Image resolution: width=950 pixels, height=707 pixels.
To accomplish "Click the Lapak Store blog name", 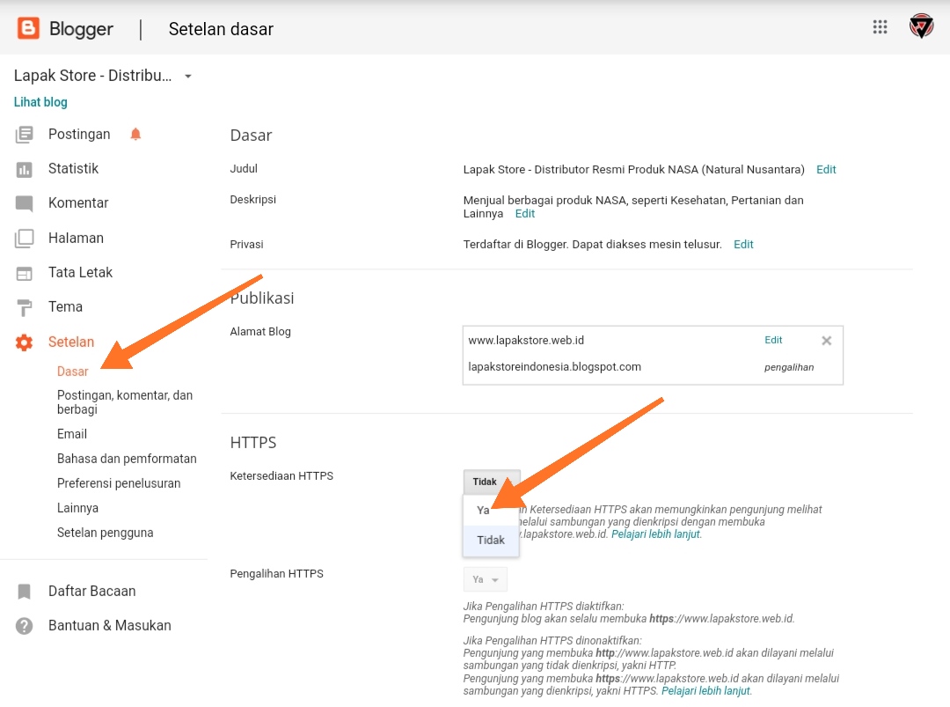I will [92, 76].
